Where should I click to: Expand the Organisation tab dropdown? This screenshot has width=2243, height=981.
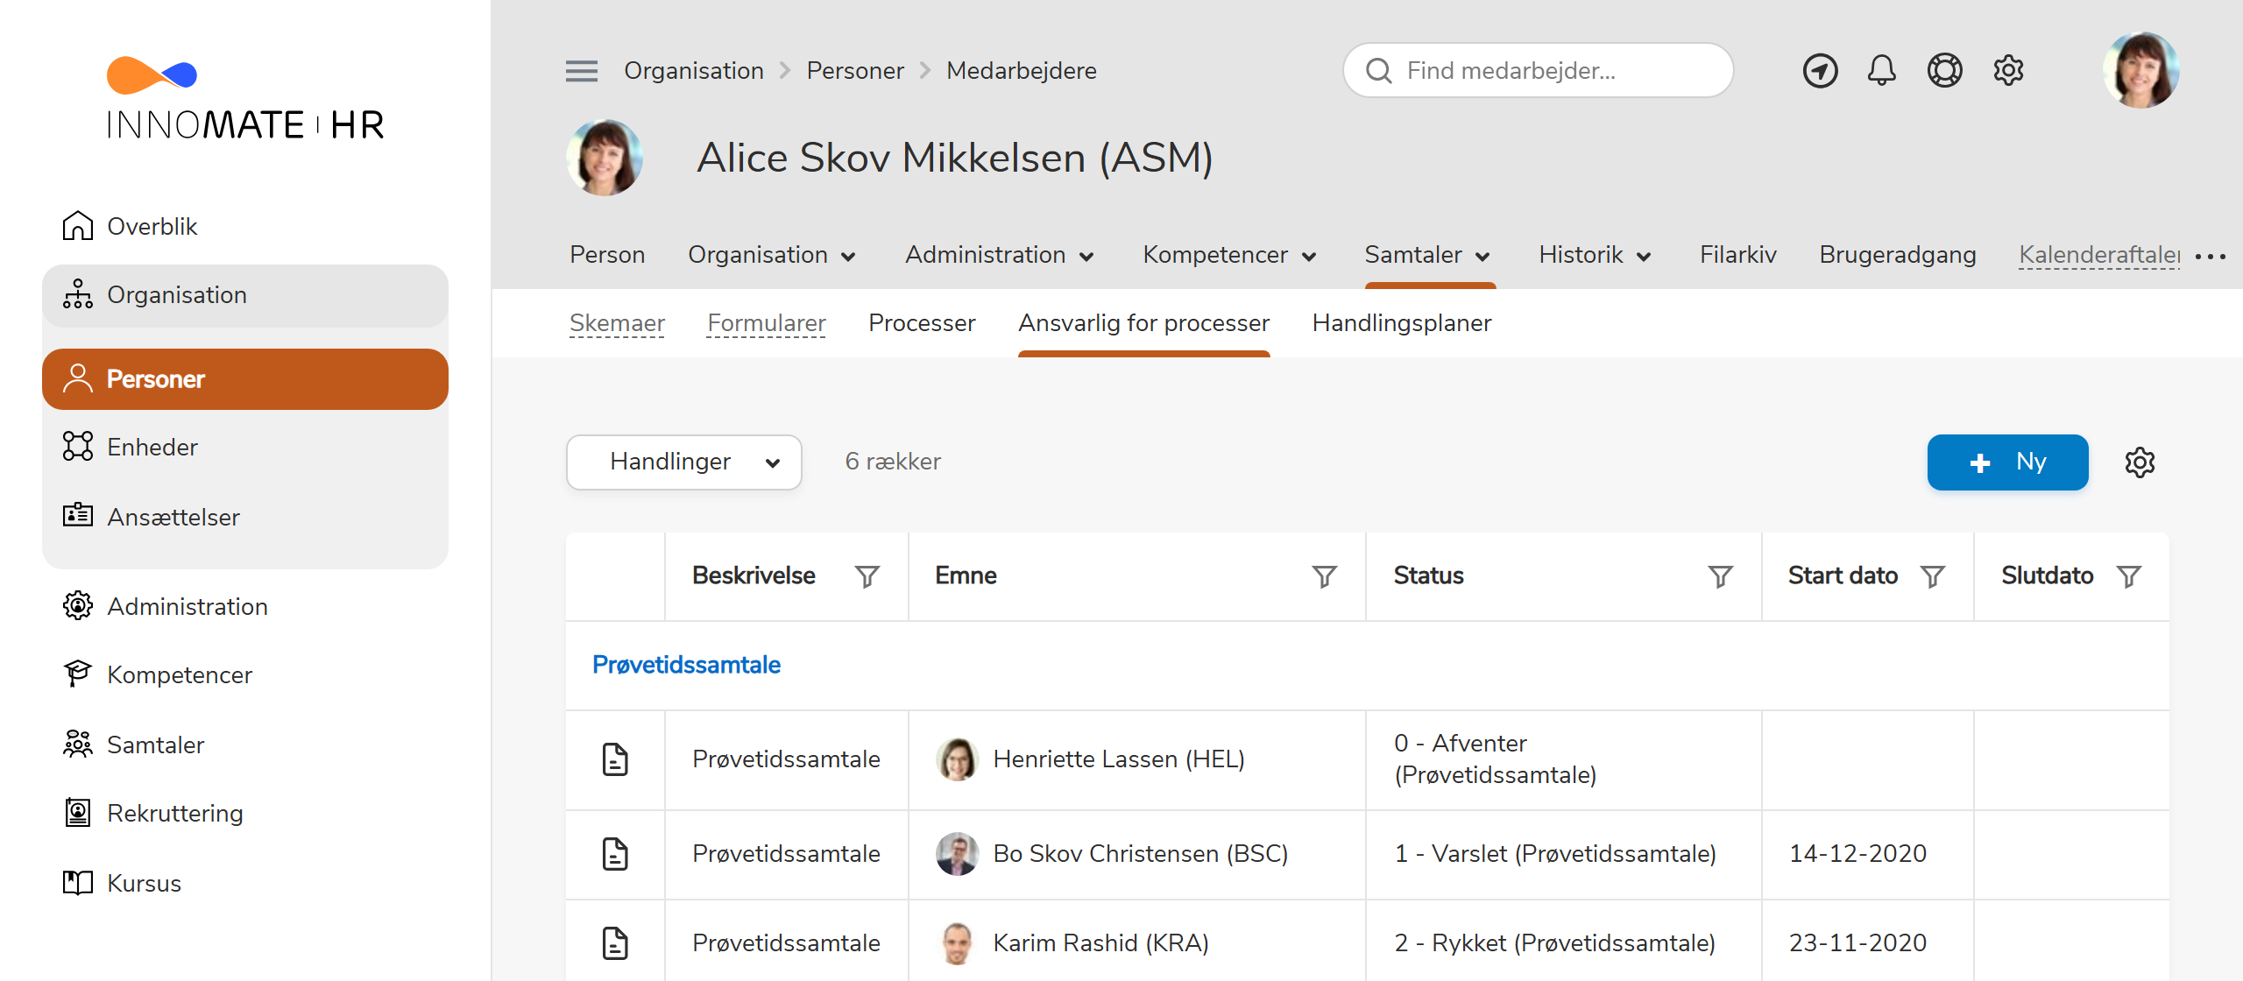click(848, 257)
